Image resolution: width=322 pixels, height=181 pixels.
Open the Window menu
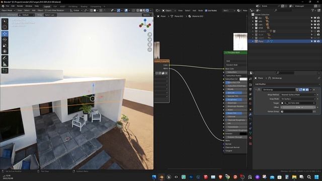click(x=29, y=6)
